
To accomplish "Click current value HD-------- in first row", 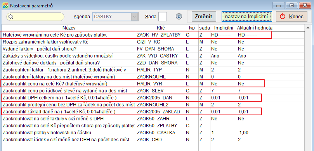I will tap(271, 35).
